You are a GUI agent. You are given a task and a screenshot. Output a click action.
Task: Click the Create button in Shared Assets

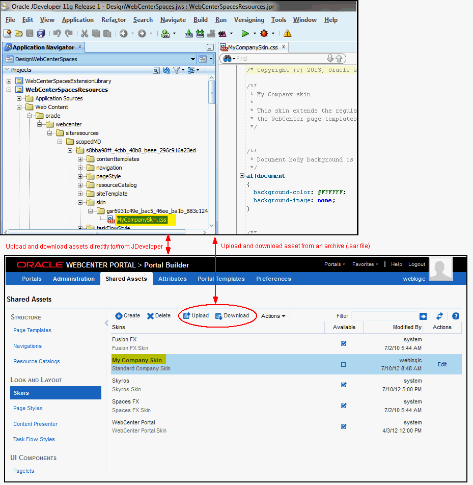[x=127, y=315]
